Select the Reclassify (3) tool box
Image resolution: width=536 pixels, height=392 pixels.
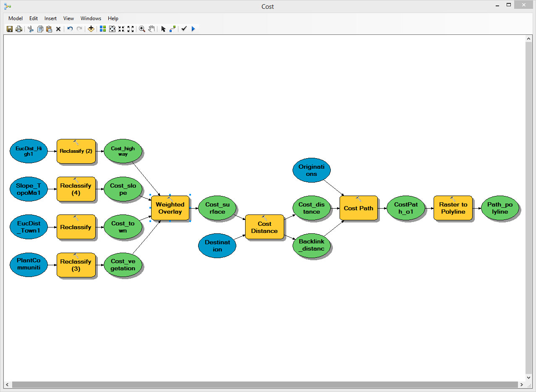(76, 265)
